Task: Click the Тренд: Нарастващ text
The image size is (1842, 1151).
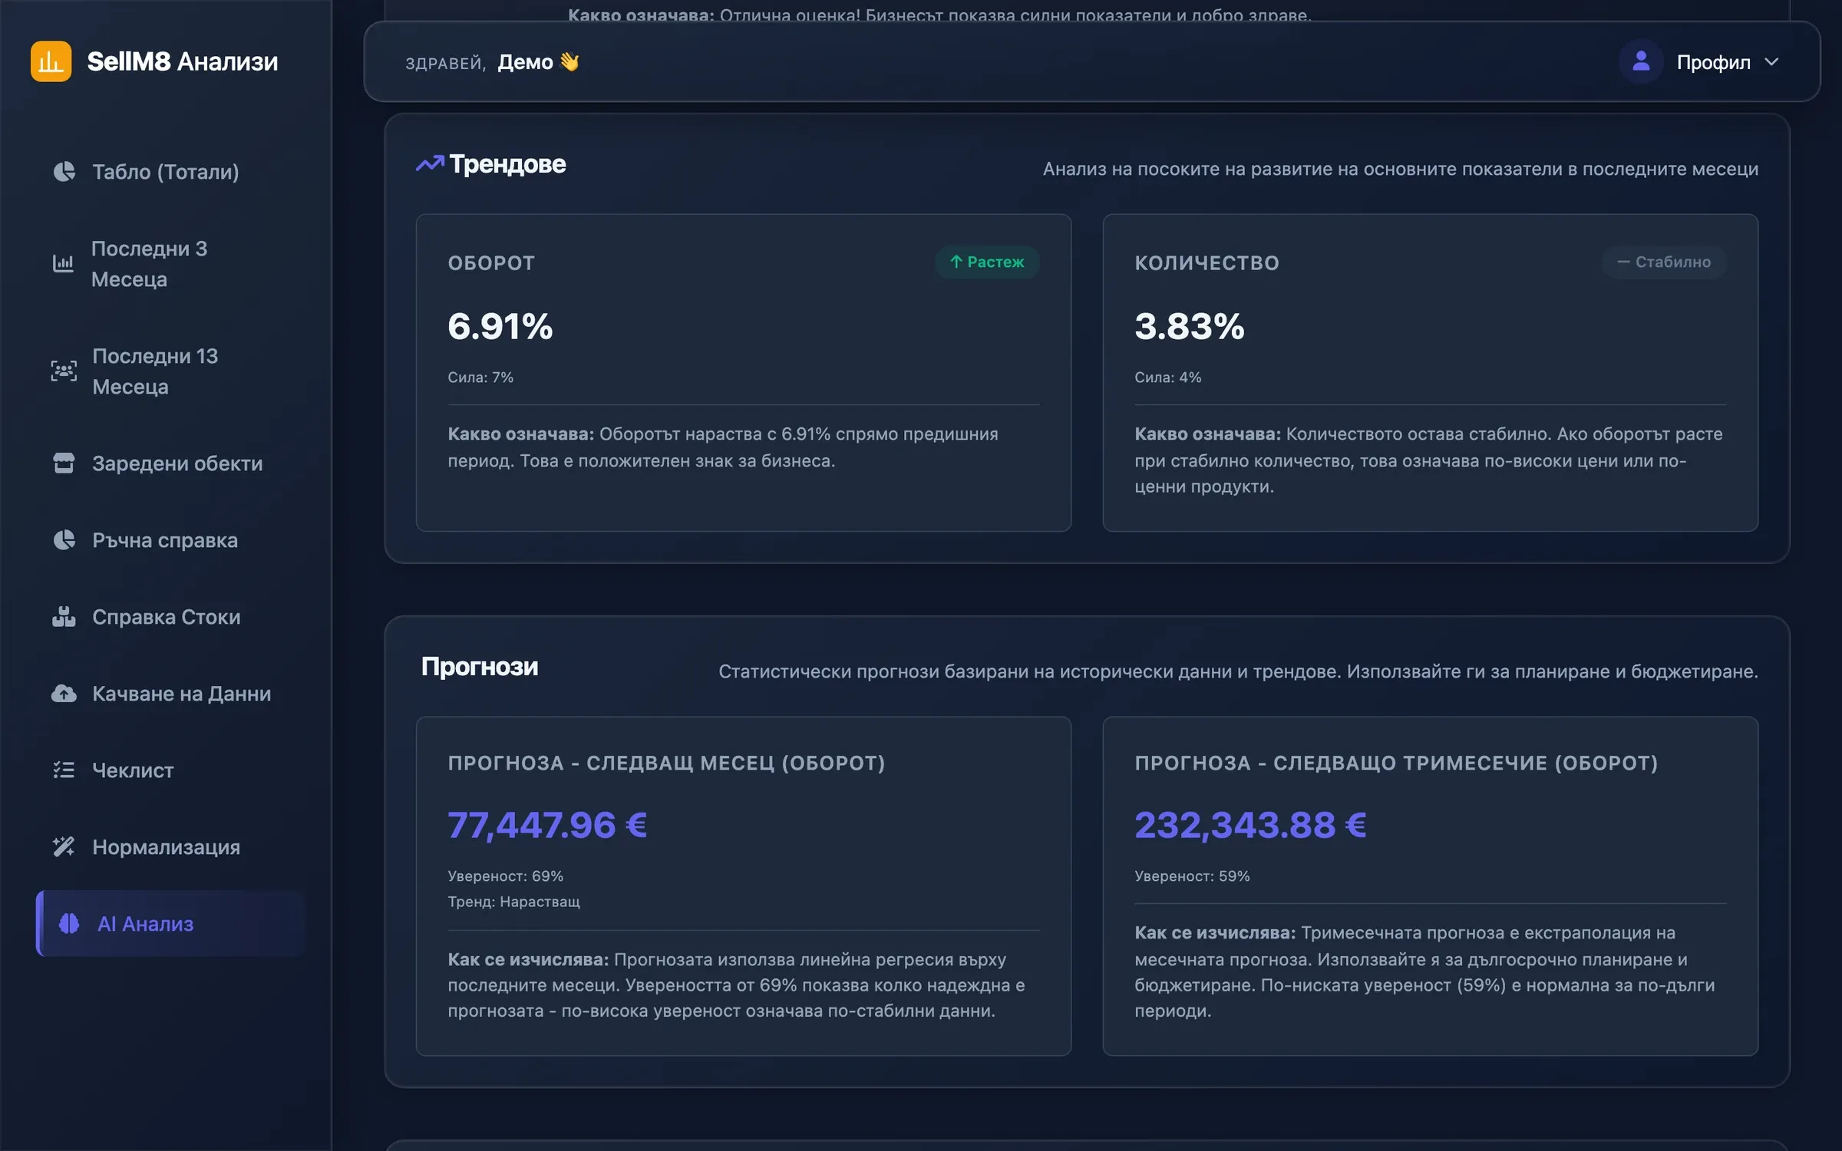Action: tap(513, 901)
